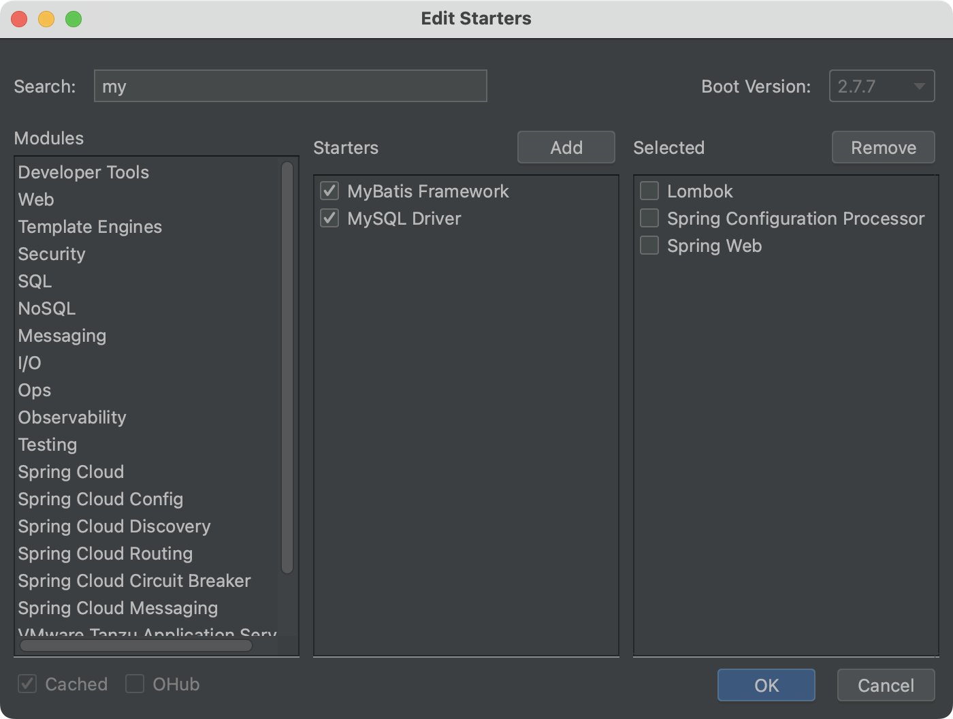Click the search field containing "my"
This screenshot has height=719, width=953.
coord(291,86)
